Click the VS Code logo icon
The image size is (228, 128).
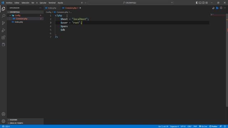pos(2,2)
